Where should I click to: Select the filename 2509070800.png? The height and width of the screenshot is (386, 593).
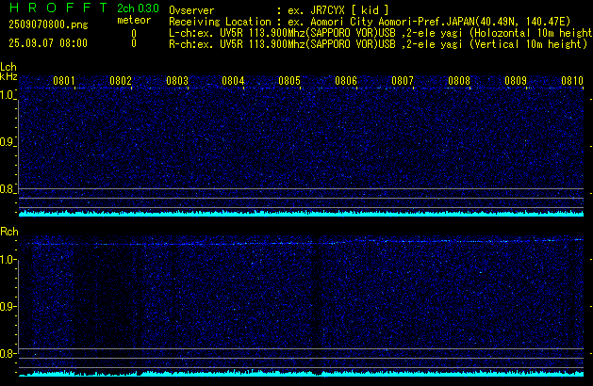48,24
